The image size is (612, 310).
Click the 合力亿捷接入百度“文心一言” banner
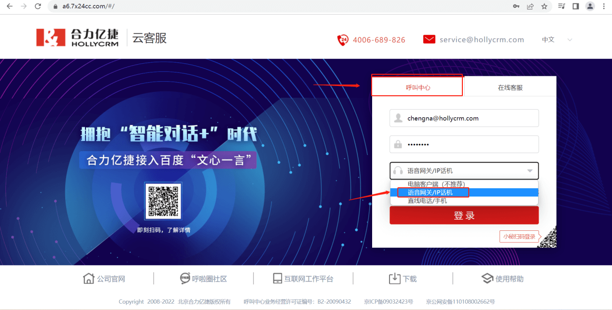click(x=167, y=160)
